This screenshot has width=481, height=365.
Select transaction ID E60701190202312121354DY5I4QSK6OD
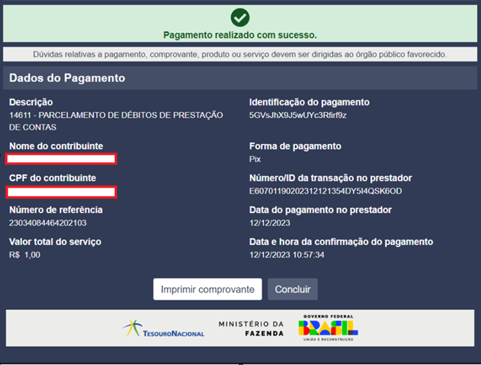pos(325,191)
